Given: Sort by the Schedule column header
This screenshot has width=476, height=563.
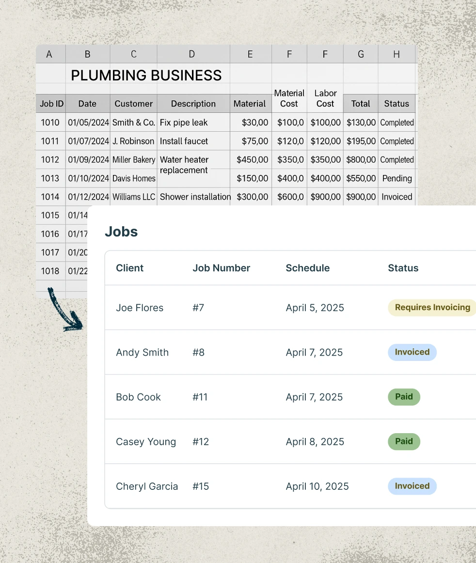Looking at the screenshot, I should 308,268.
